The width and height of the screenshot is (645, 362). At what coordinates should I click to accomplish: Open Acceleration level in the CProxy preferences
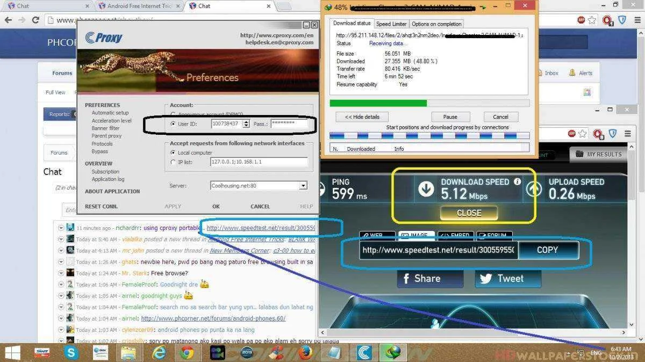(x=111, y=121)
